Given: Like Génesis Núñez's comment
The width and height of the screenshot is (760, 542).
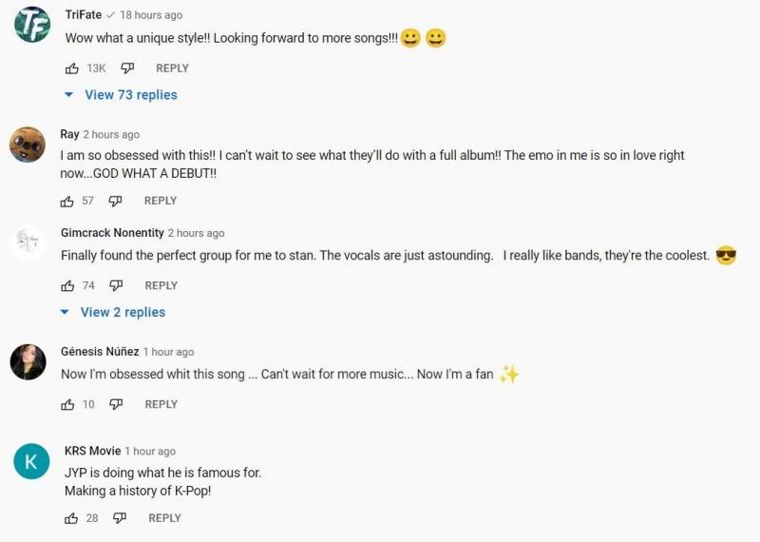Looking at the screenshot, I should [x=67, y=404].
